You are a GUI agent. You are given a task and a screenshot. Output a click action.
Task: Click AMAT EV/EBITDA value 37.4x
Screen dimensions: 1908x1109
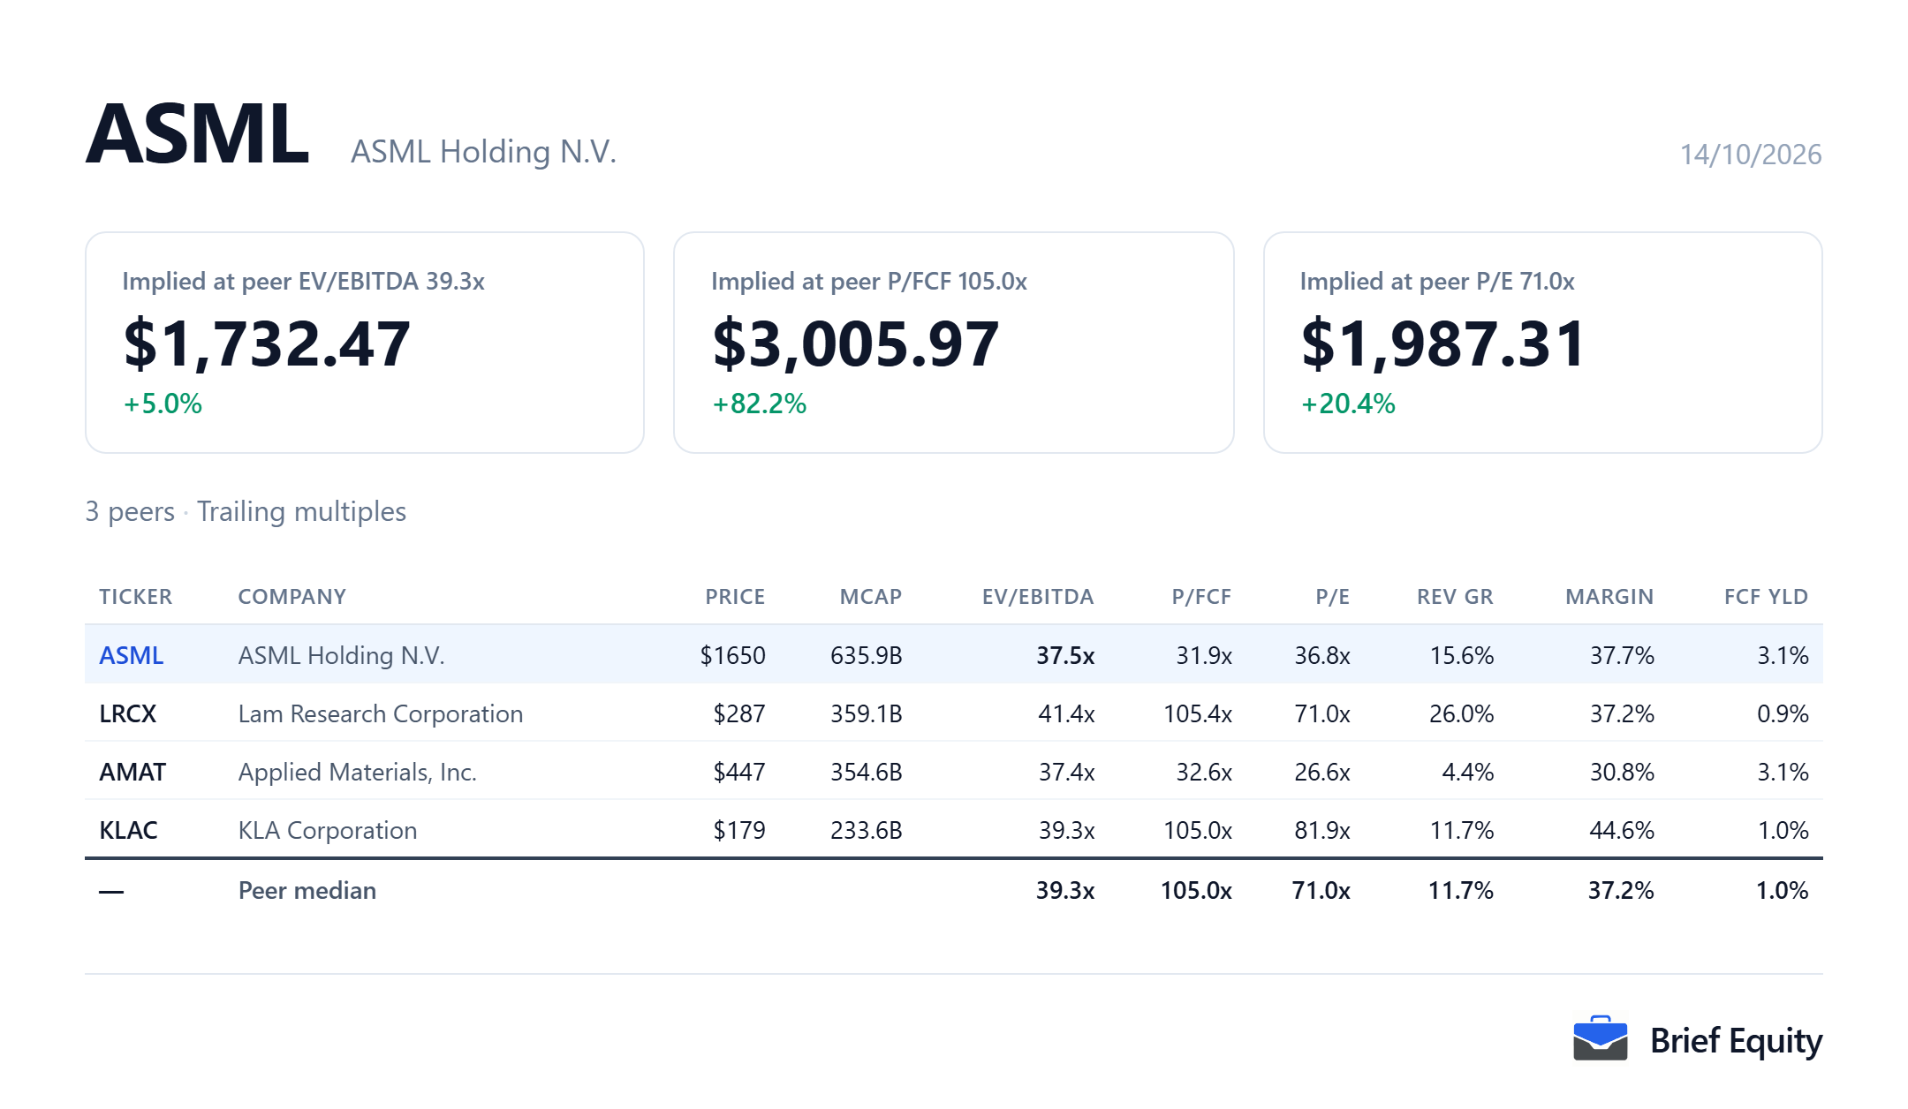[1066, 772]
